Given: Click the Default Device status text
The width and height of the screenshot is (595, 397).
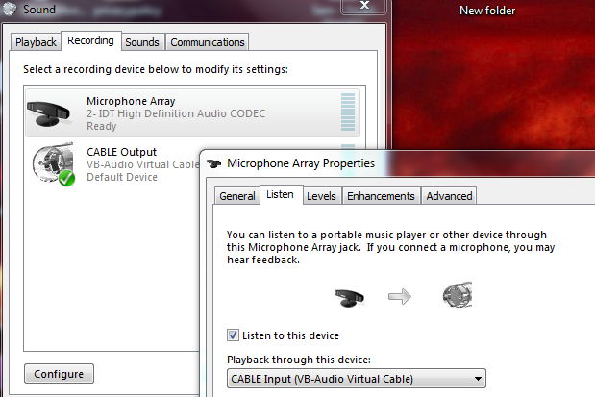Looking at the screenshot, I should (x=122, y=177).
